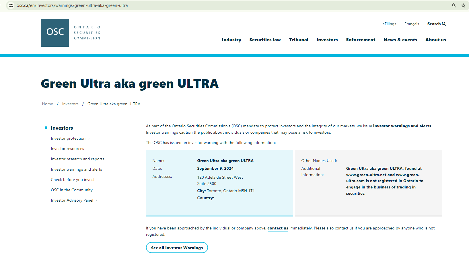Viewport: 469px width, 259px height.
Task: Click the OSC logo
Action: (55, 33)
